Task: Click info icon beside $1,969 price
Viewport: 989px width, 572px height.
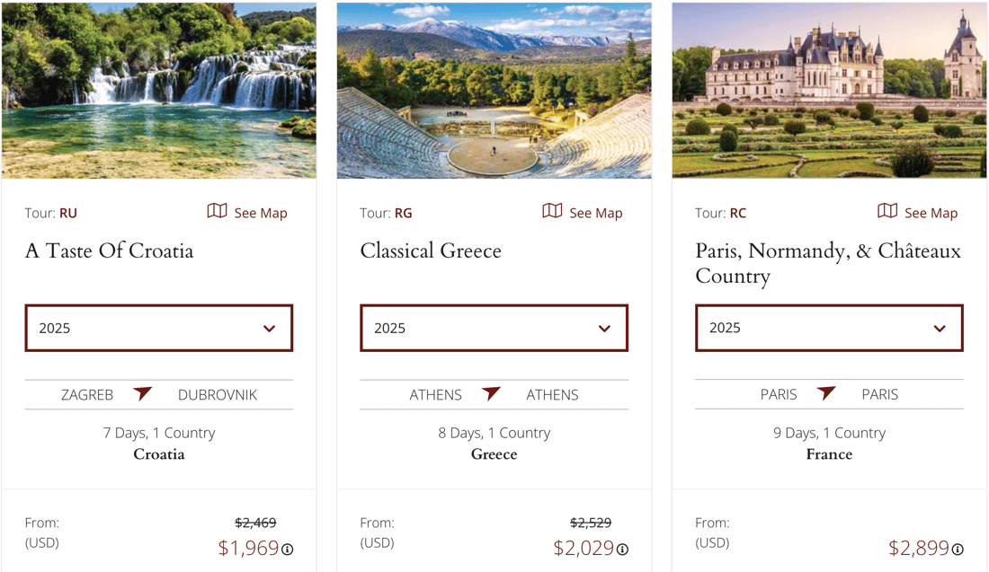Action: tap(288, 550)
